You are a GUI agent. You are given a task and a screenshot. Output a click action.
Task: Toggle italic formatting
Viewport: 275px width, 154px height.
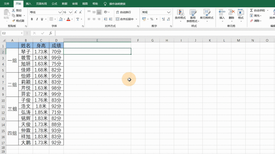click(x=37, y=19)
